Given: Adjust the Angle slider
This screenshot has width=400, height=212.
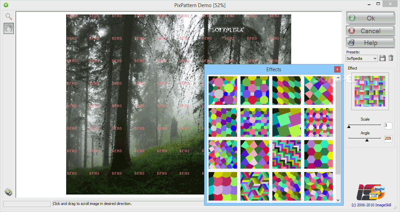Looking at the screenshot, I should tap(364, 139).
